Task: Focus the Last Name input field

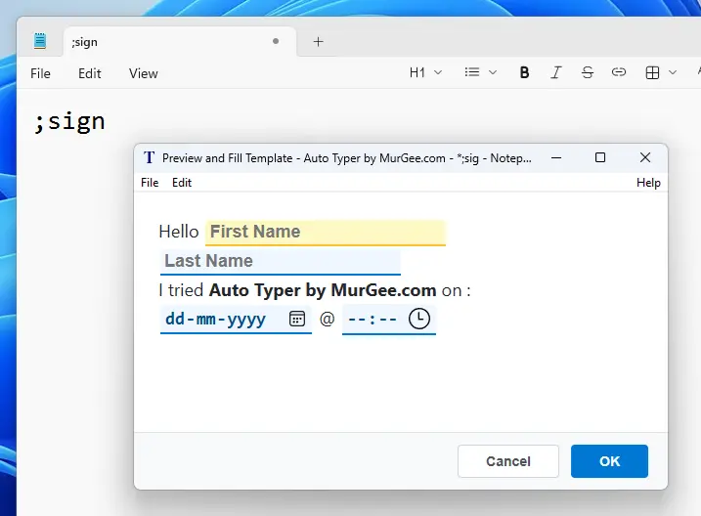Action: click(x=281, y=262)
